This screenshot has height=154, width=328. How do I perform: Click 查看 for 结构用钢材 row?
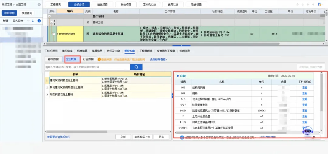coord(305,88)
